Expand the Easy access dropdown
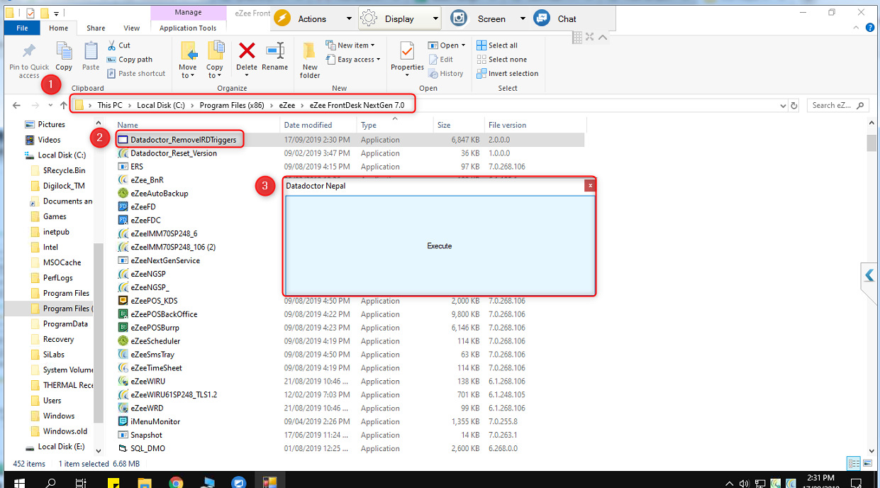The height and width of the screenshot is (488, 880). (378, 60)
